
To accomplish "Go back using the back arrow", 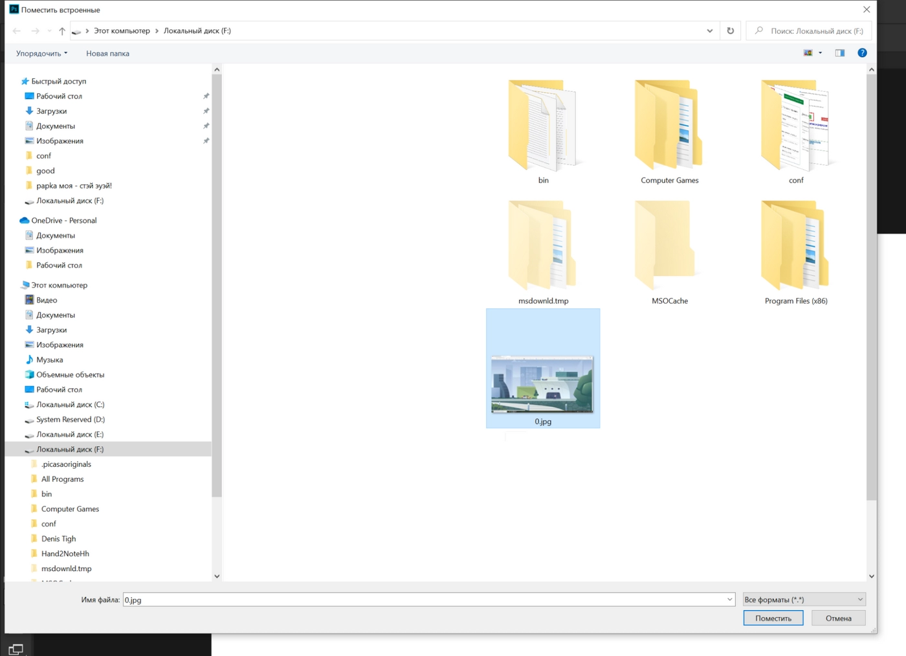I will [17, 31].
